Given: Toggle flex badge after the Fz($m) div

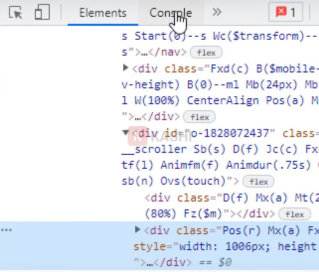Looking at the screenshot, I should click(x=295, y=214).
